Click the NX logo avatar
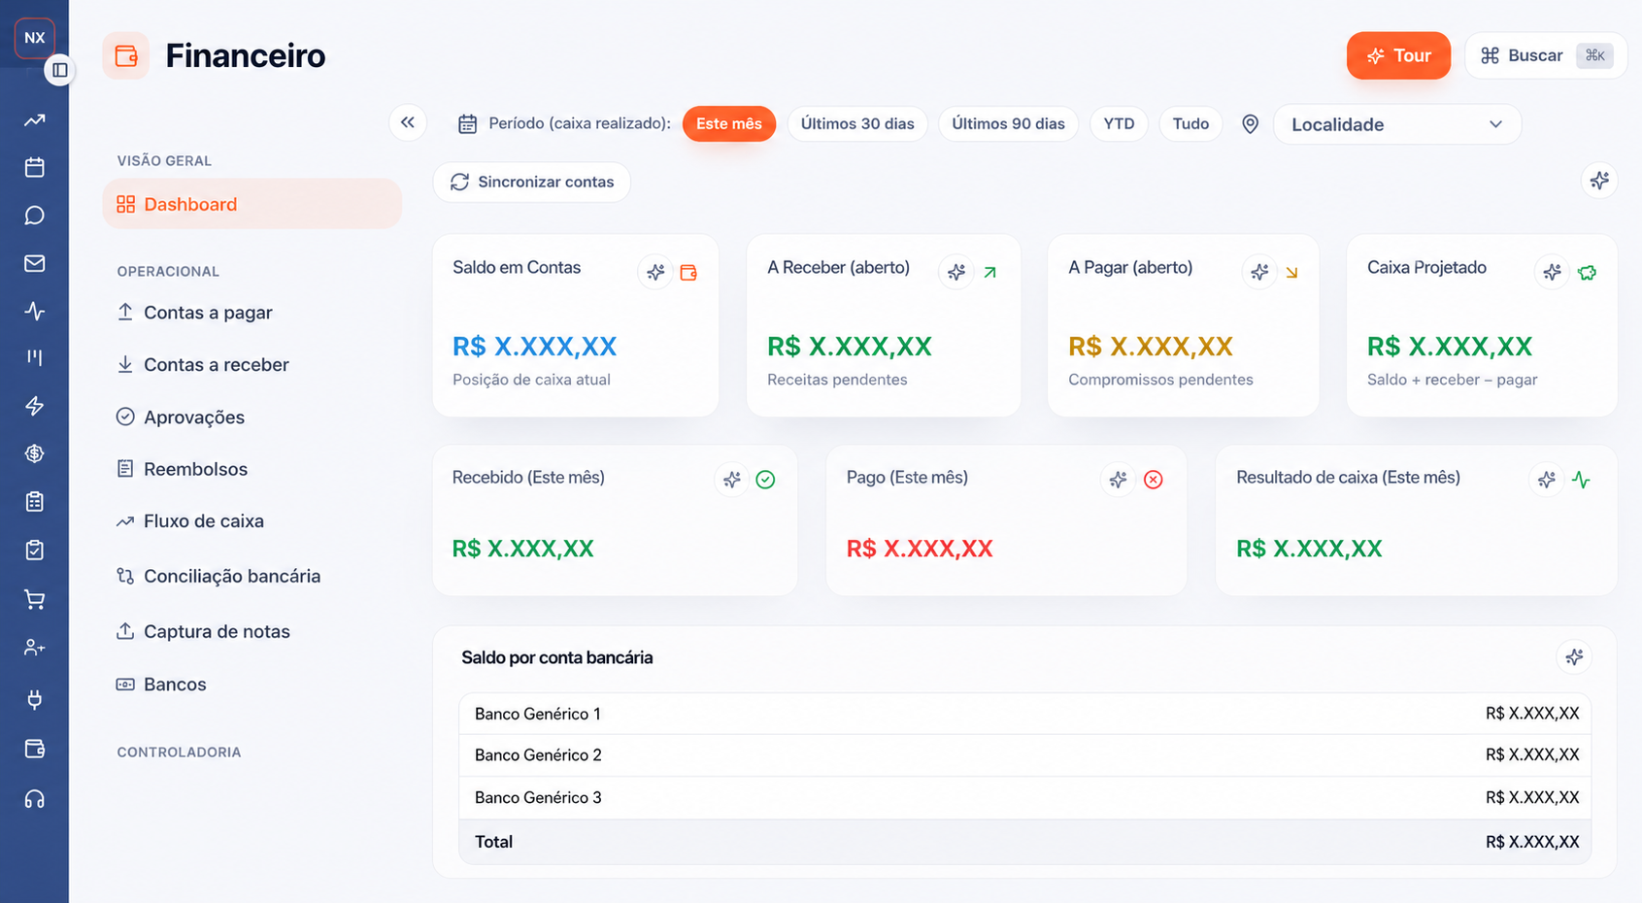The image size is (1642, 903). [35, 38]
